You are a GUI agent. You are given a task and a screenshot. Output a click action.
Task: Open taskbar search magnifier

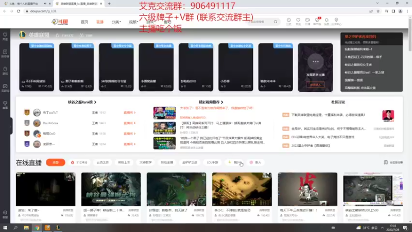15,227
